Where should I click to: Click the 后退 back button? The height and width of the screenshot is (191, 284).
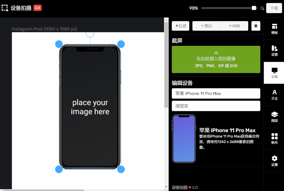pyautogui.click(x=180, y=26)
